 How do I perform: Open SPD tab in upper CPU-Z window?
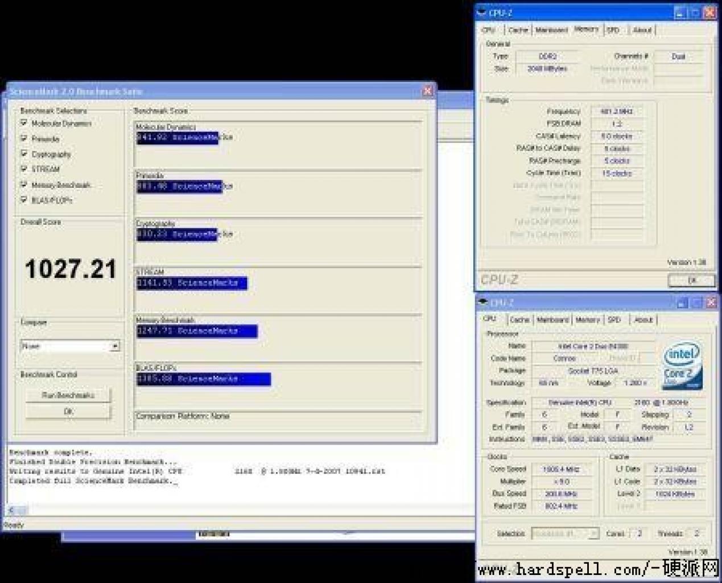613,30
